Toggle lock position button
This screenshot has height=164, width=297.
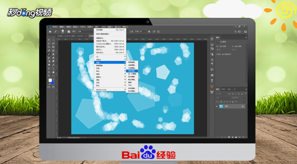pos(227,102)
